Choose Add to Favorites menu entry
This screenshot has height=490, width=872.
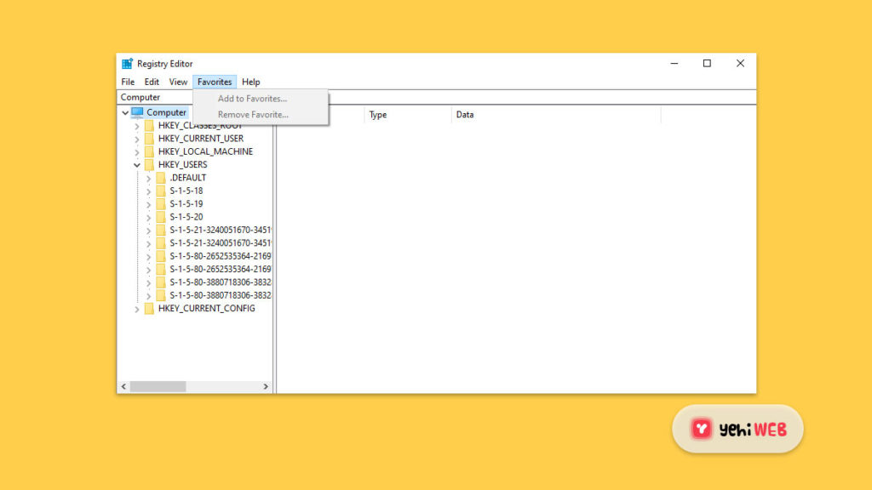tap(252, 99)
